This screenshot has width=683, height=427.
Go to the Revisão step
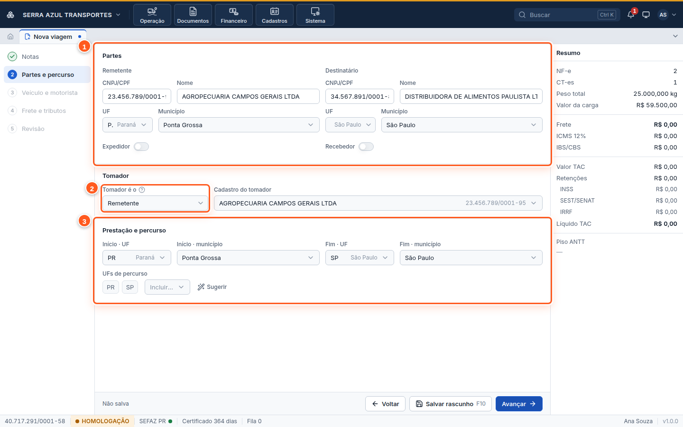47,129
